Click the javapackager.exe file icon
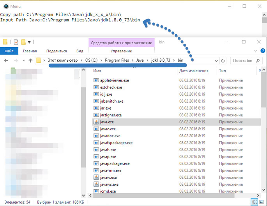Viewport: 267px width, 206px height. (x=96, y=163)
